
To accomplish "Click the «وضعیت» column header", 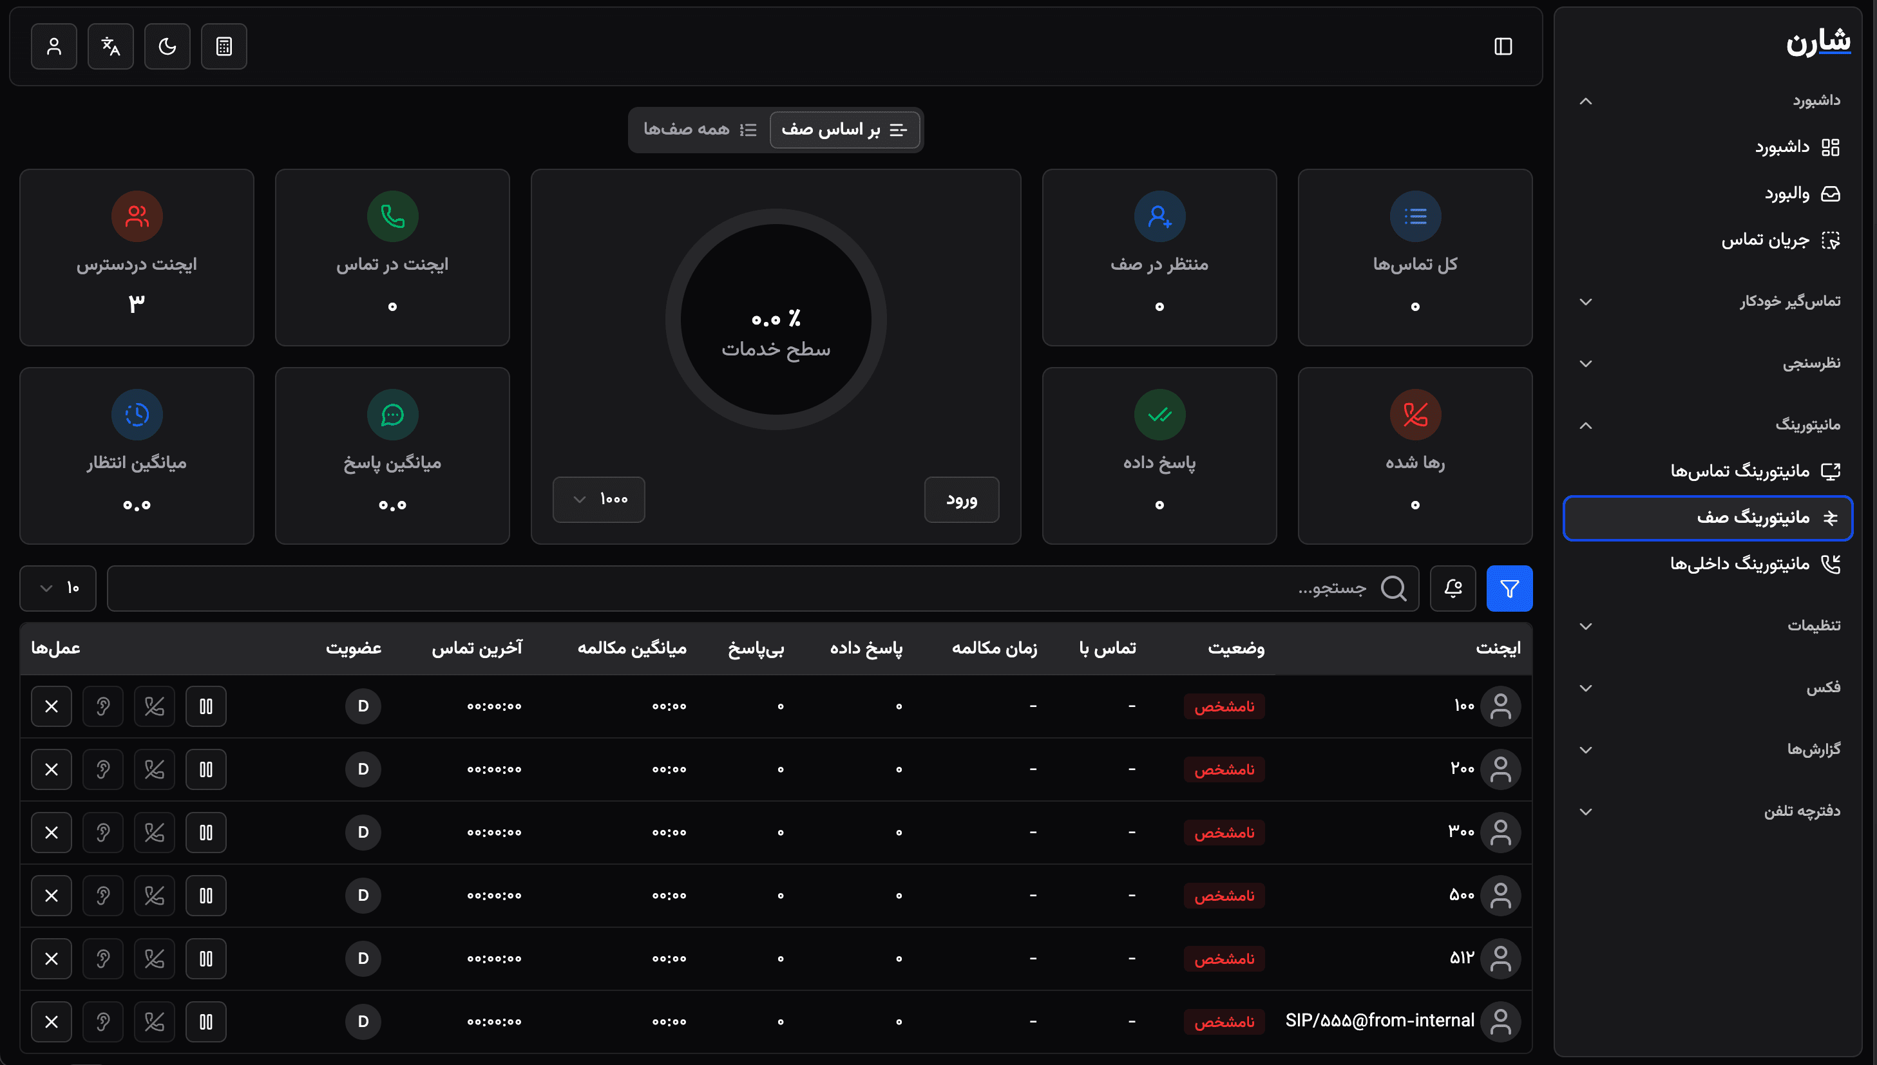I will tap(1235, 648).
